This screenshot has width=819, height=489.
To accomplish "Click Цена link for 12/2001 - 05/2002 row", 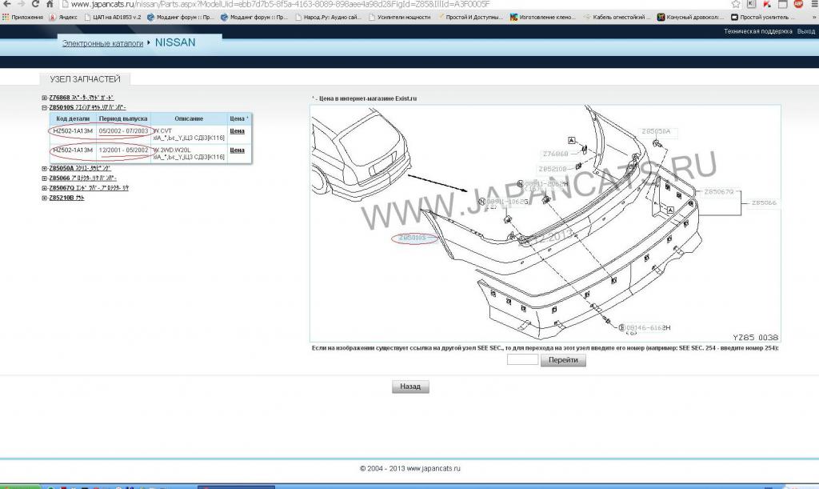I will coord(237,150).
